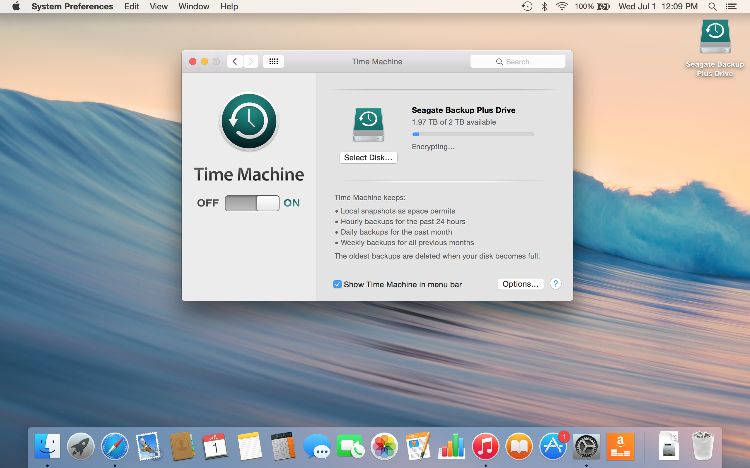Open Photos app in Dock
Image resolution: width=750 pixels, height=468 pixels.
tap(384, 446)
